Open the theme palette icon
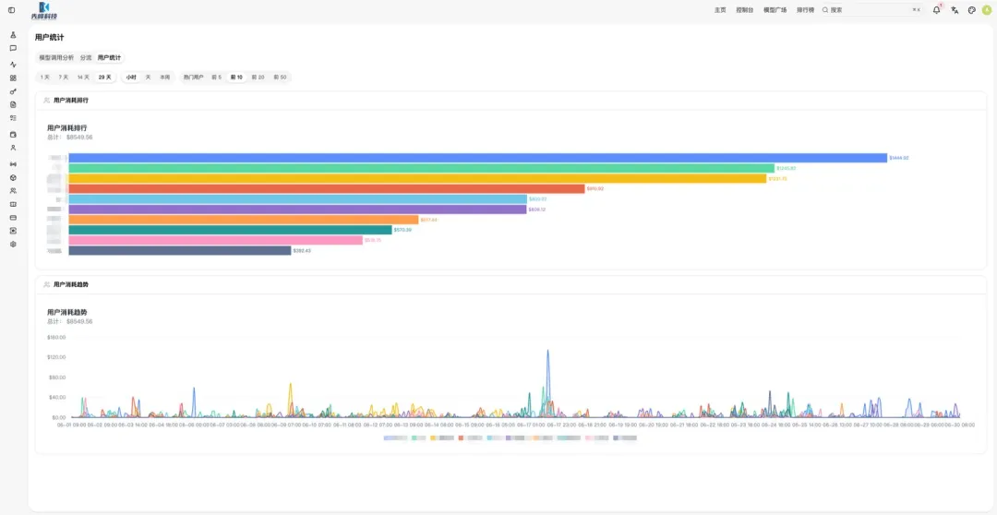997x515 pixels. 971,10
